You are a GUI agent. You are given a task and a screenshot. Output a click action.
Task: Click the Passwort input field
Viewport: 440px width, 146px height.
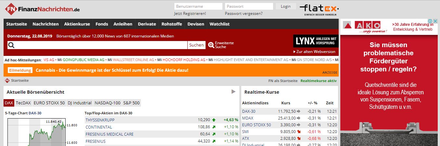pos(249,6)
